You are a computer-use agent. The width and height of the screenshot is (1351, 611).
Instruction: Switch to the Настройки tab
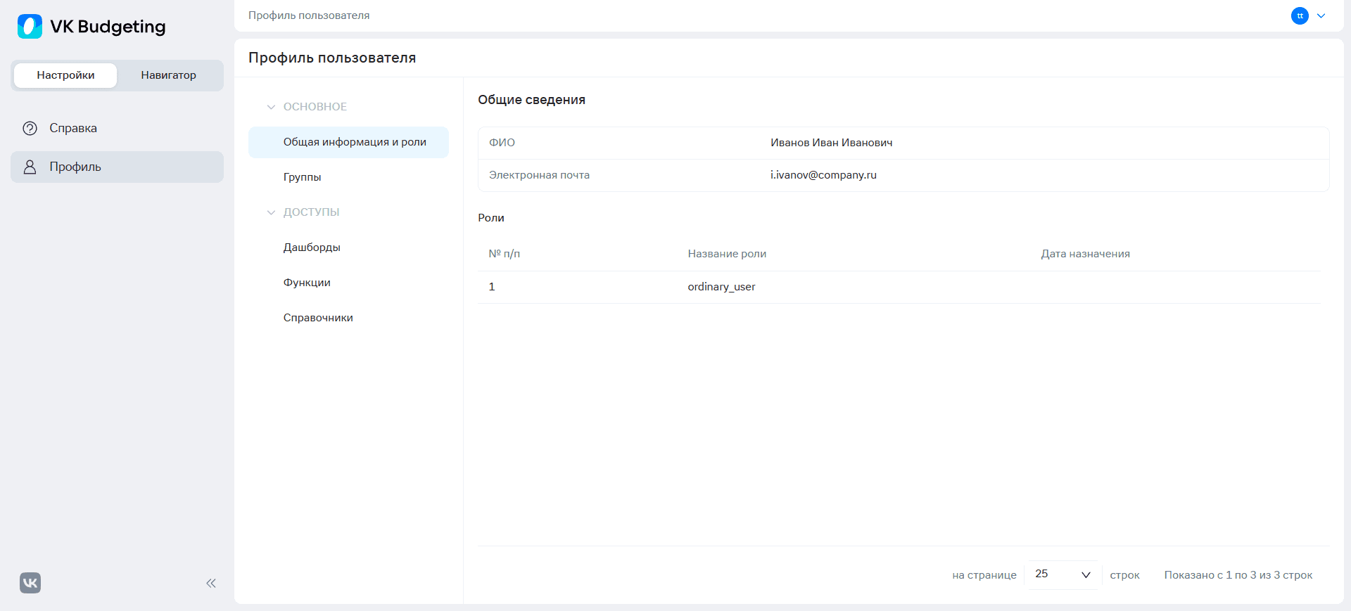tap(65, 75)
